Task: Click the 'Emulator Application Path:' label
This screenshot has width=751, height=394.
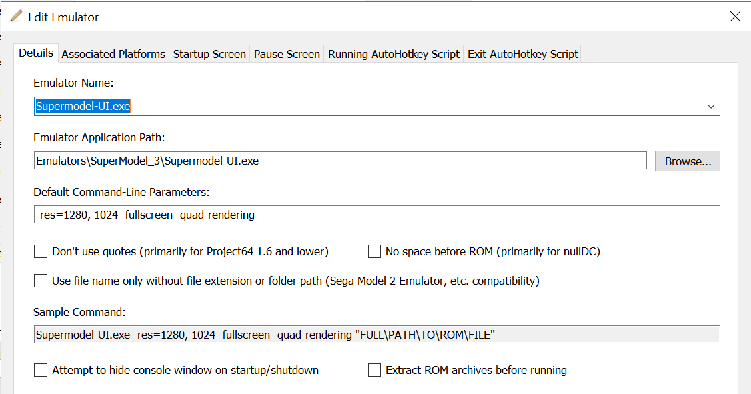Action: pos(99,137)
